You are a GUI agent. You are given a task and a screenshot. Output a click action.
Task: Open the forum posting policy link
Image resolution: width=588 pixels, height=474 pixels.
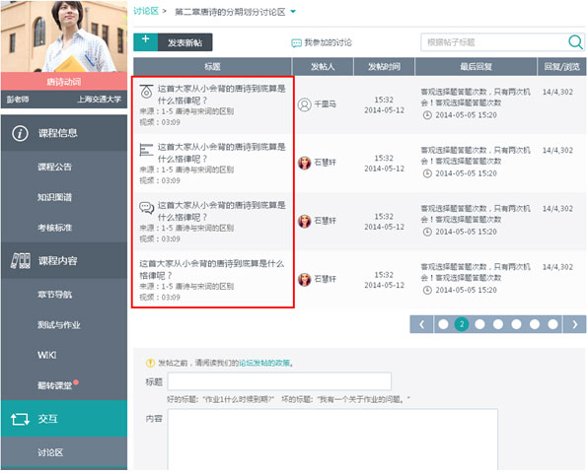tap(264, 363)
